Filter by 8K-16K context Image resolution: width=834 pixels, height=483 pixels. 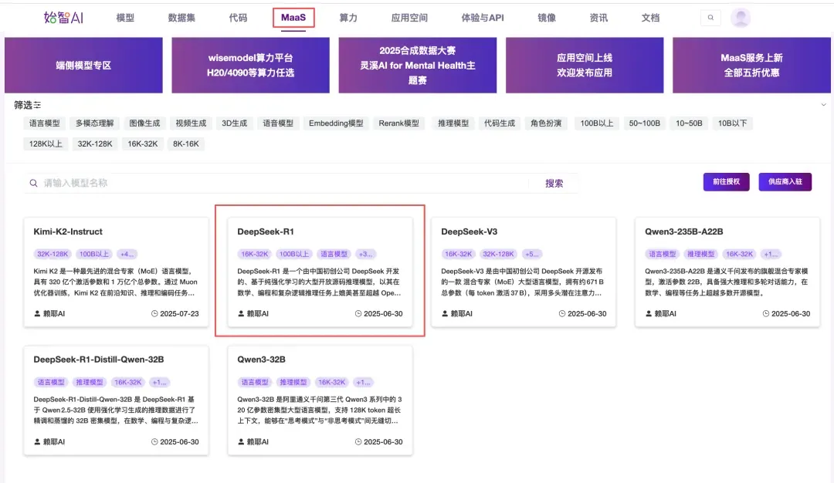click(186, 144)
